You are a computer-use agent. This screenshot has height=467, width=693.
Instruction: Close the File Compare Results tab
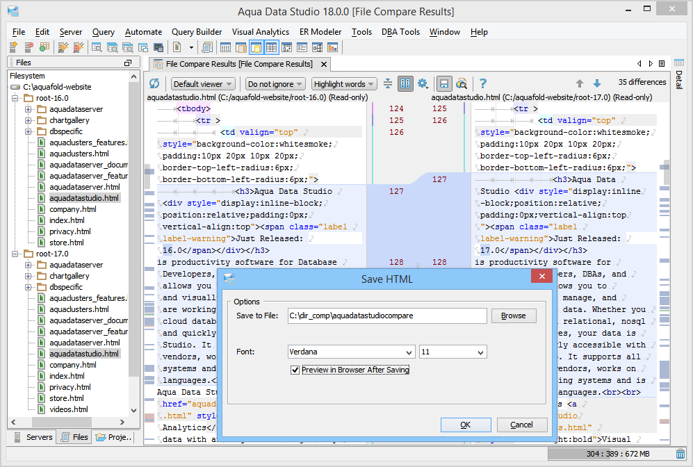click(x=323, y=65)
